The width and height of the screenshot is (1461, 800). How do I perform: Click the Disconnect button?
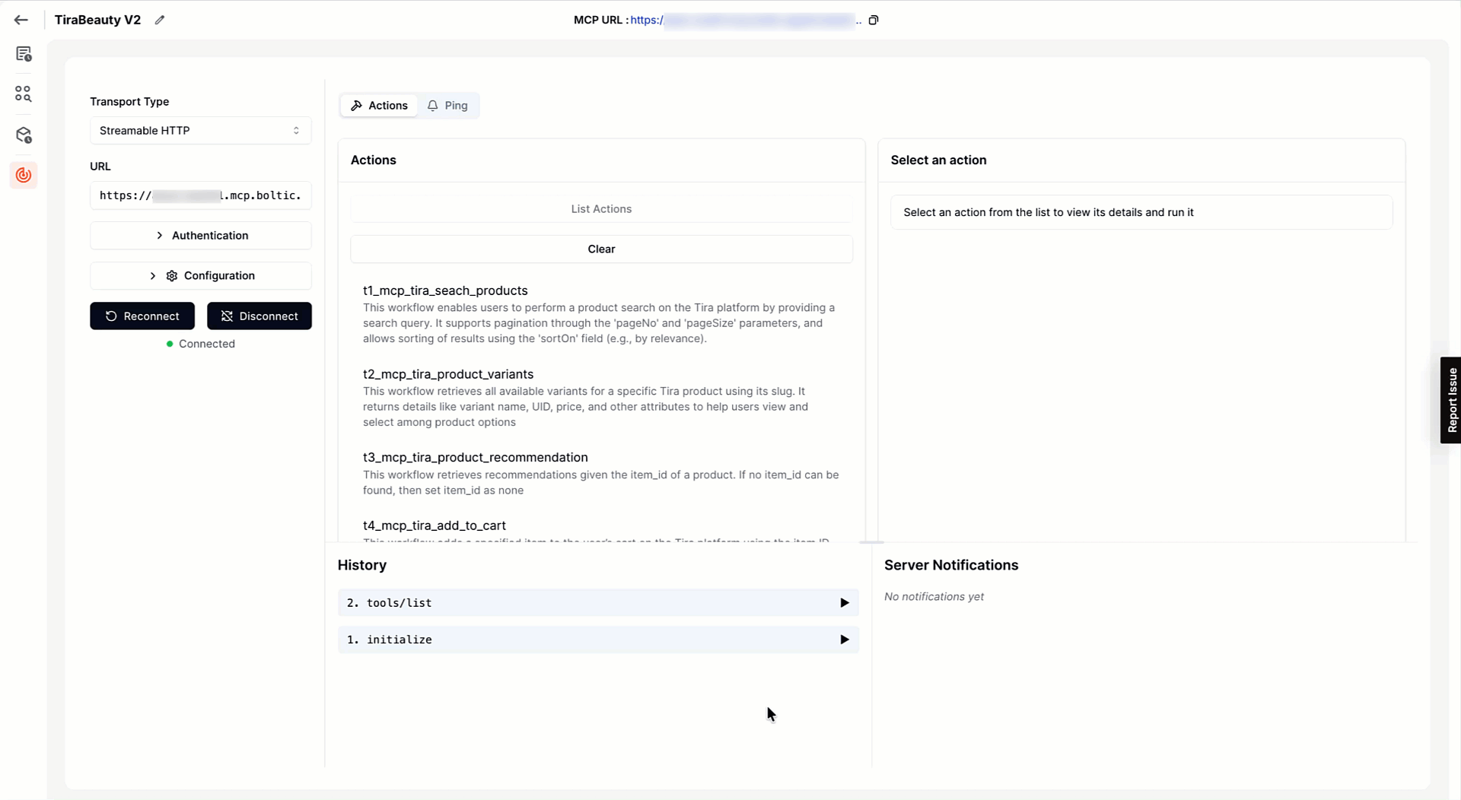pos(259,316)
